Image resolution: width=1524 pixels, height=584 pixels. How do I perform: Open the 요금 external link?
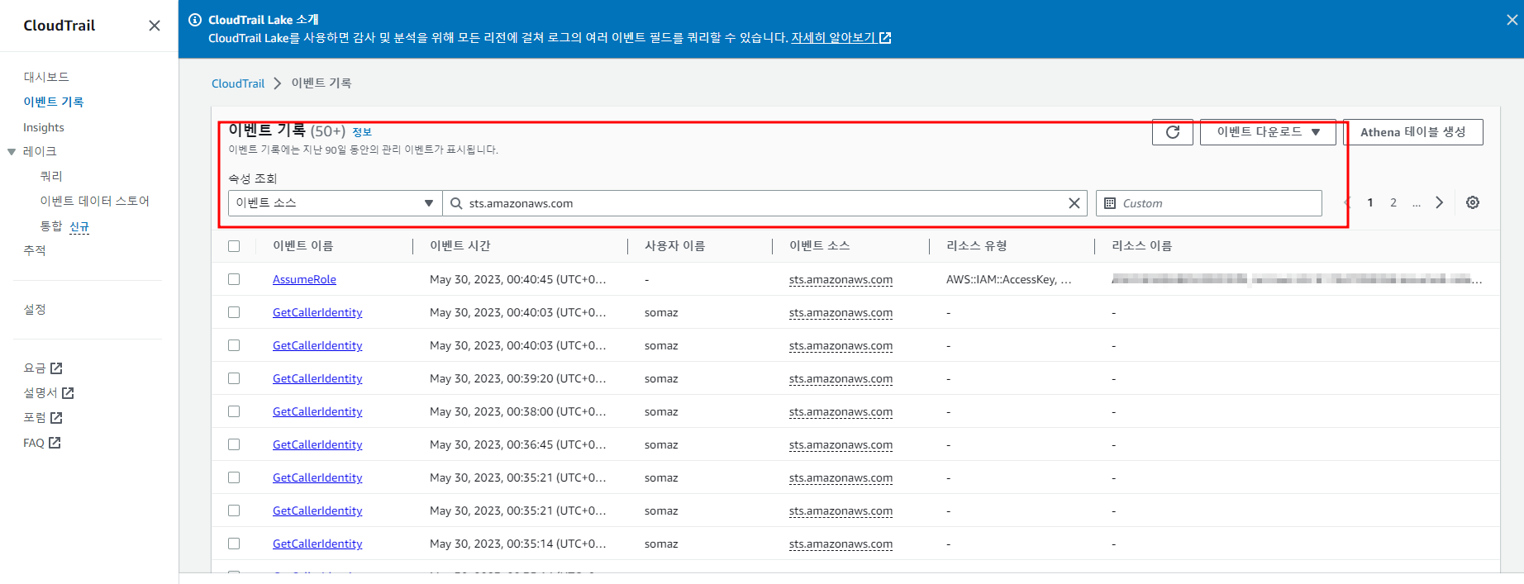point(43,368)
